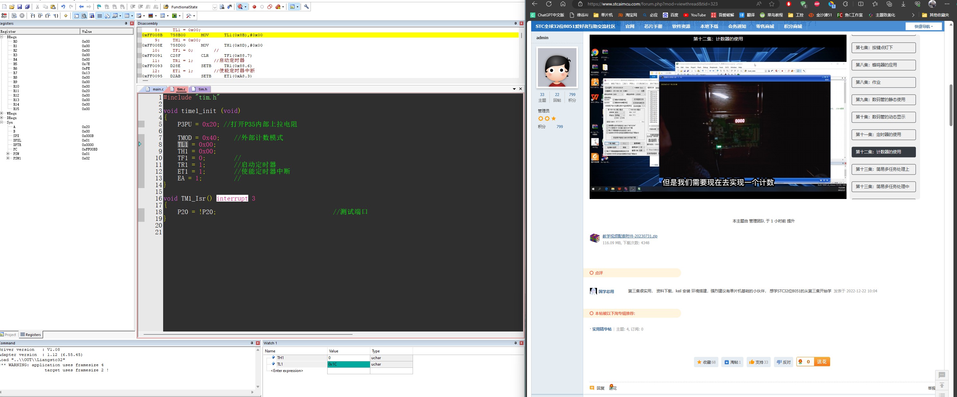Open the 芯片手册 forum nav item
This screenshot has height=397, width=957.
[653, 26]
